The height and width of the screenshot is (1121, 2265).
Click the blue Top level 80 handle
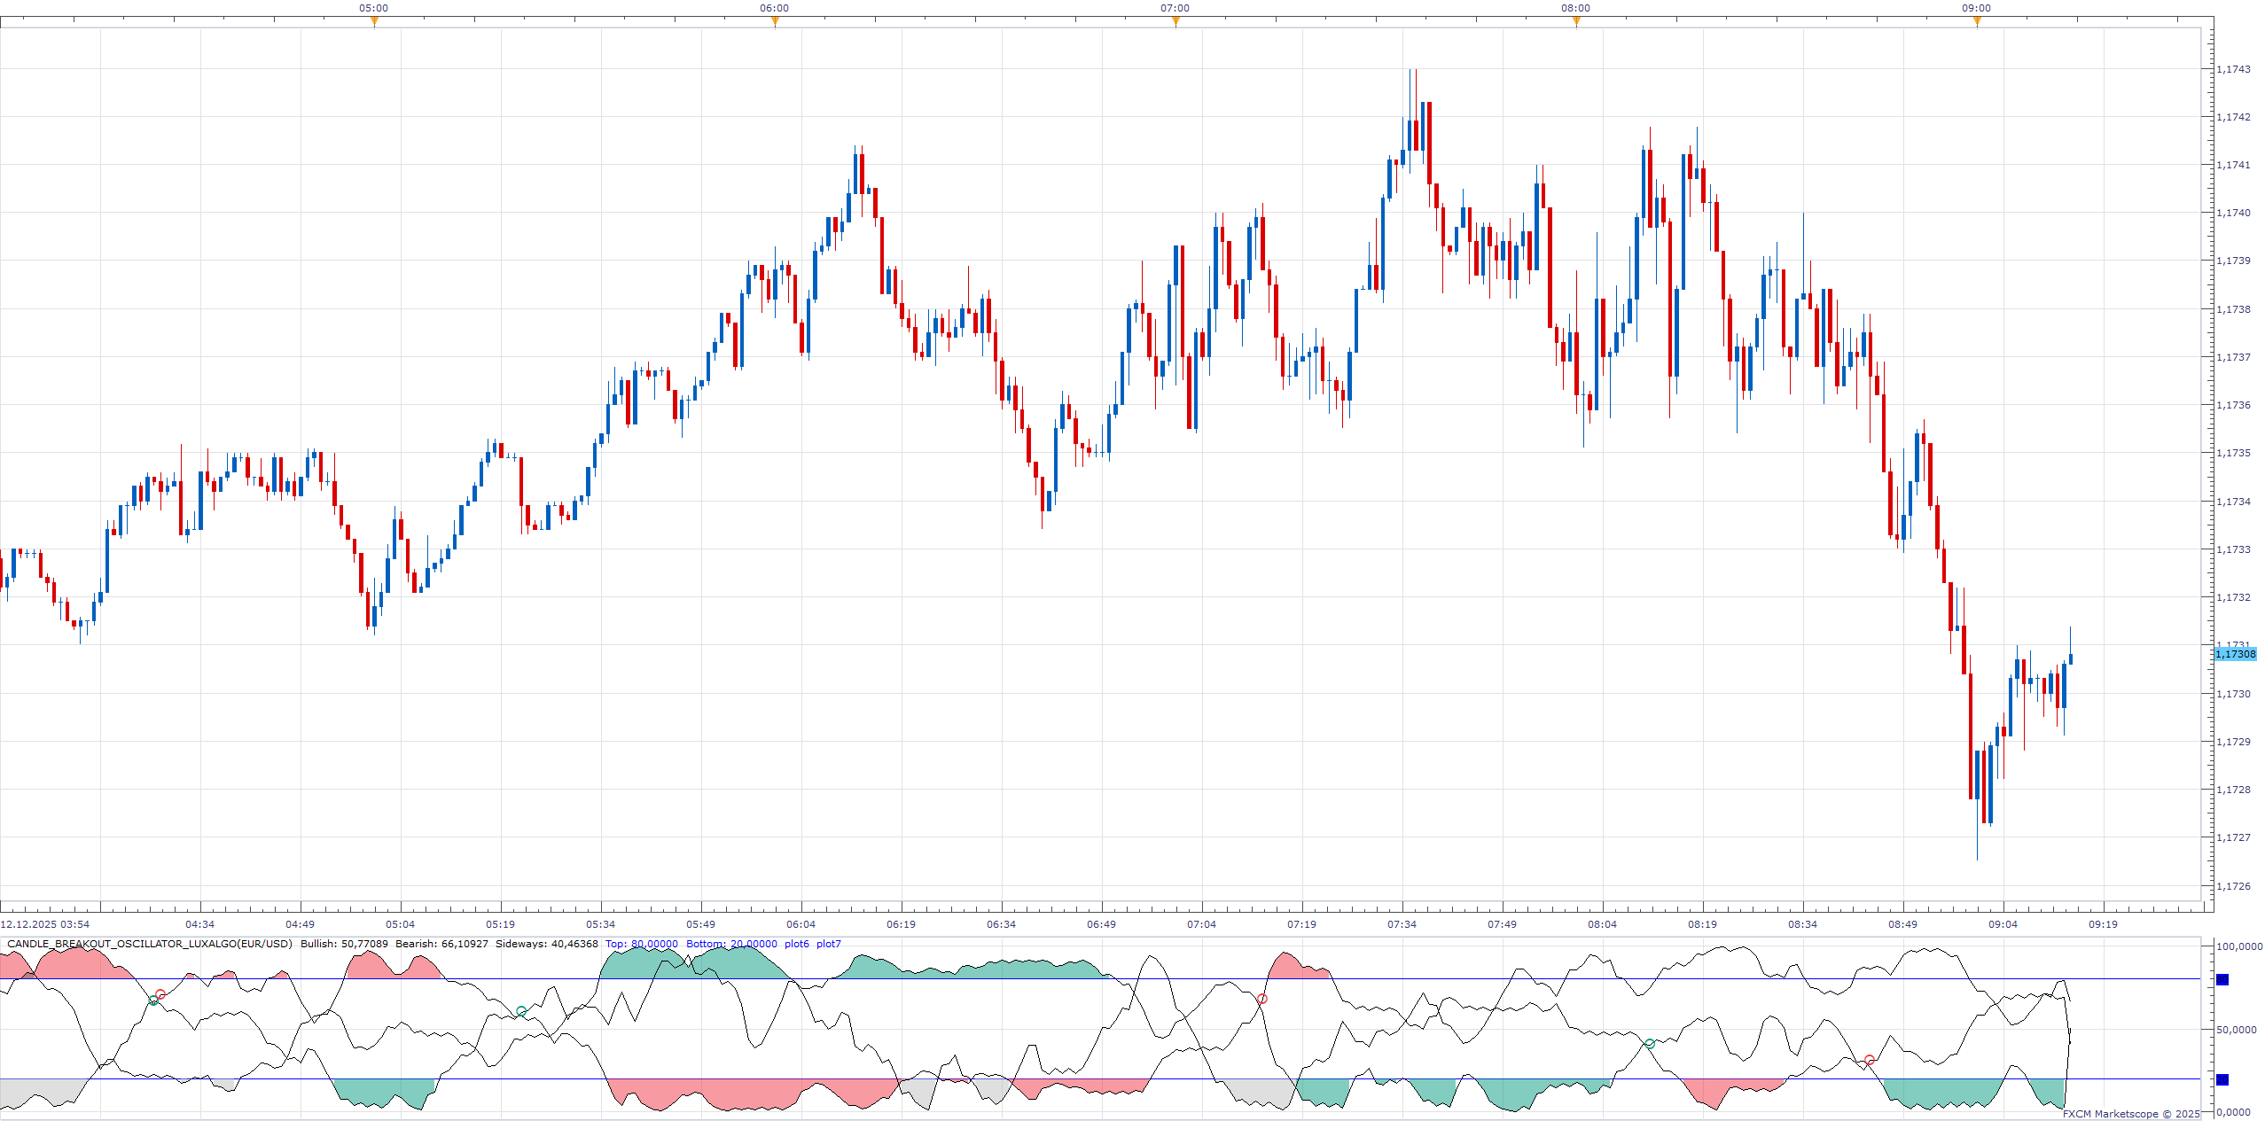[x=2222, y=979]
